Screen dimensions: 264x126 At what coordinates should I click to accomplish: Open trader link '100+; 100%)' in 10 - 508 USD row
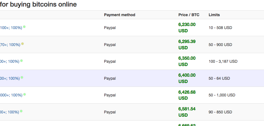pos(11,28)
